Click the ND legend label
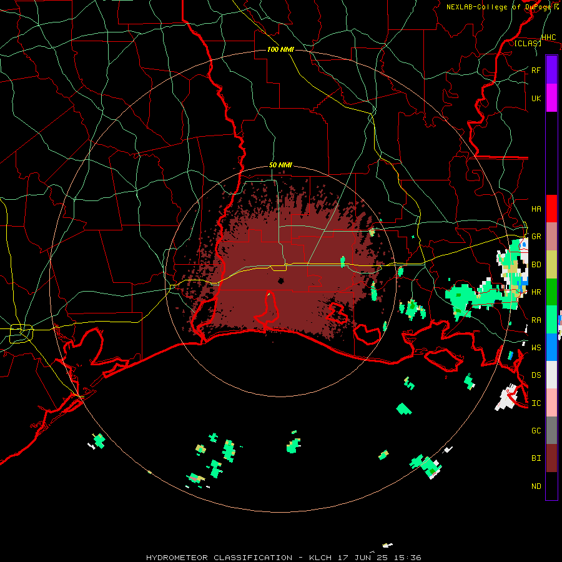This screenshot has width=562, height=562. click(536, 486)
